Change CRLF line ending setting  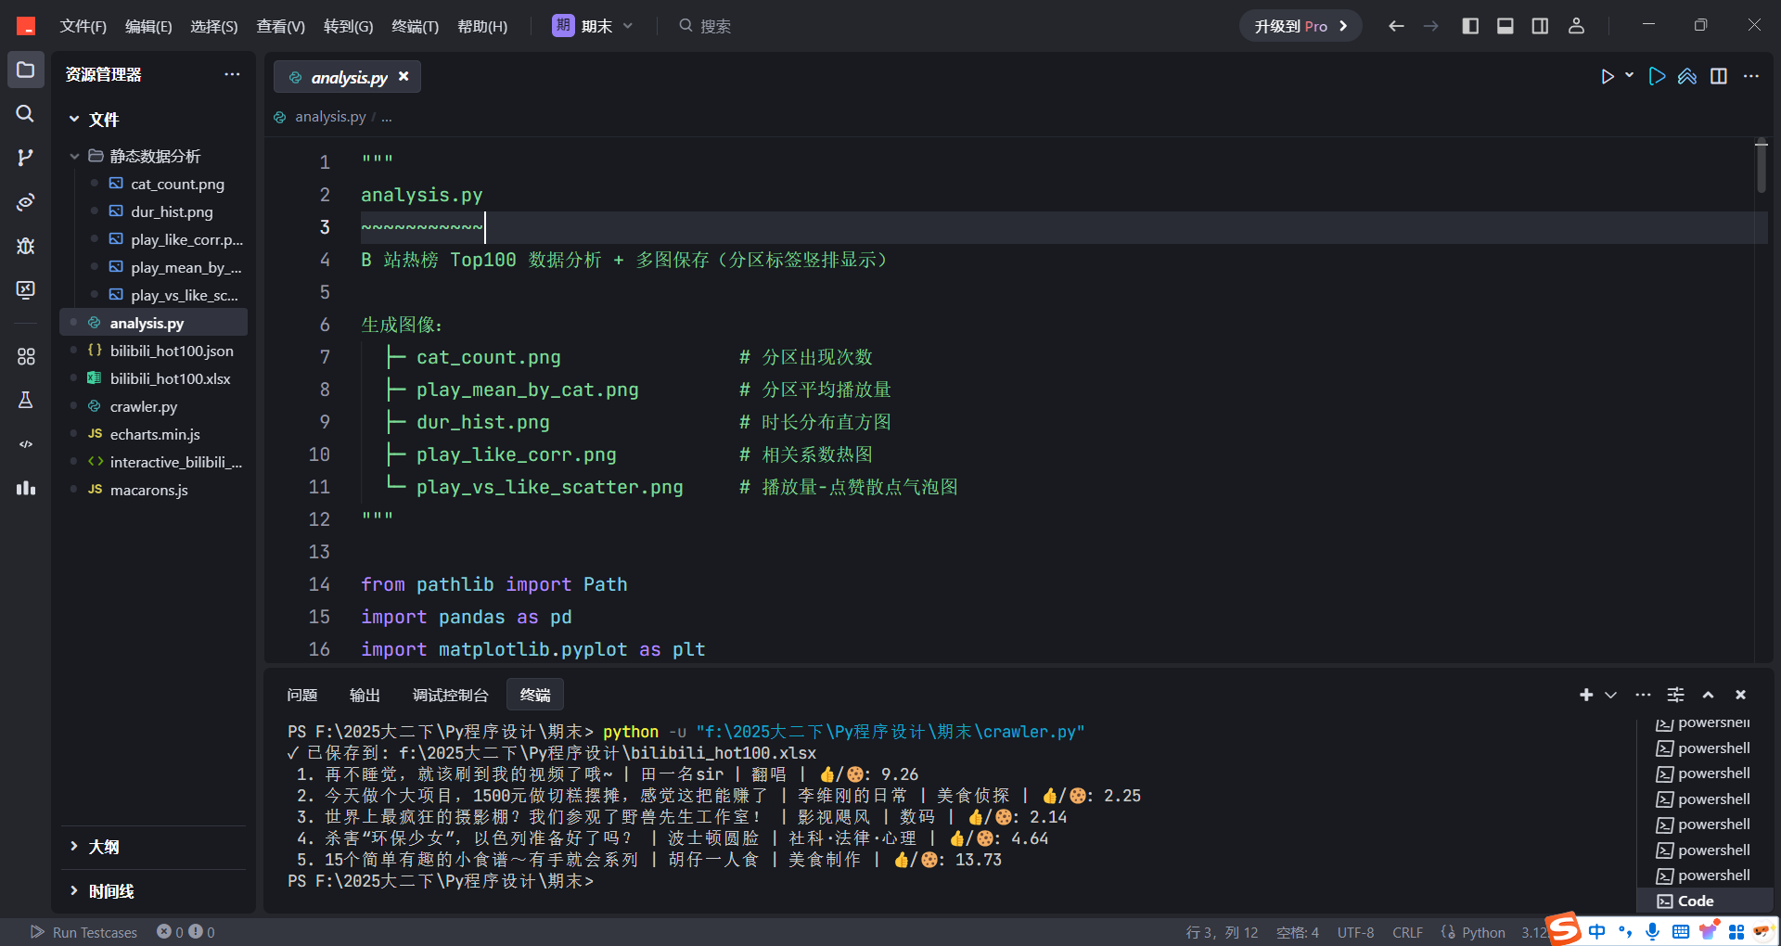tap(1407, 932)
